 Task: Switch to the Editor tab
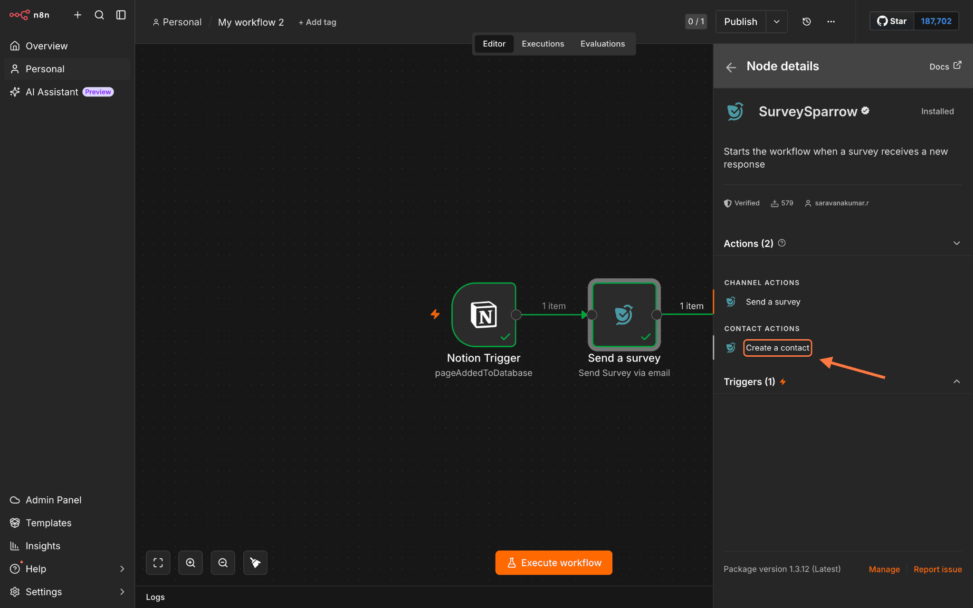(x=494, y=44)
